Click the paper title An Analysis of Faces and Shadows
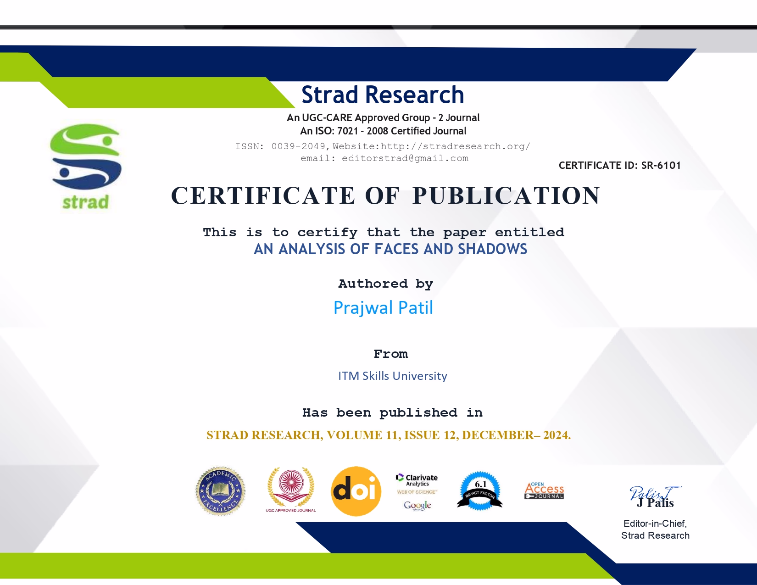This screenshot has height=585, width=757. pyautogui.click(x=390, y=249)
